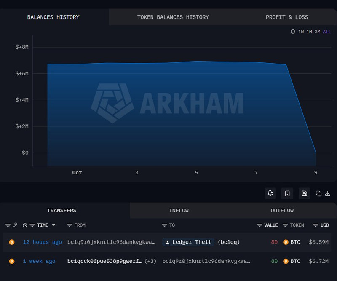Click Bitcoin icon on 1 week ago row
Screen dimensions: 337x281
(12, 261)
